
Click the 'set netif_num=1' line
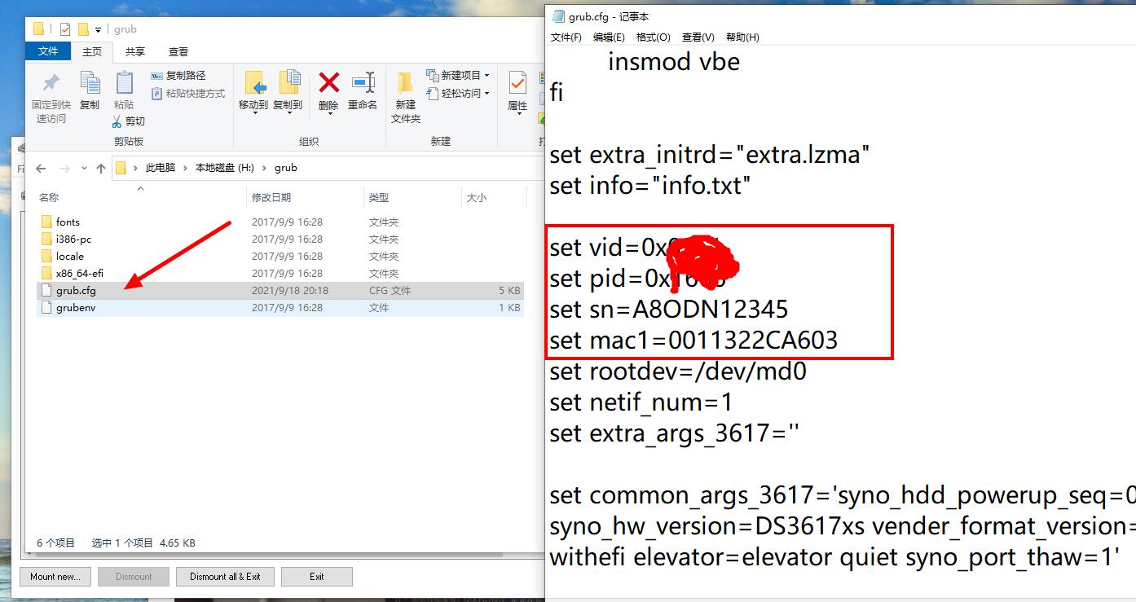click(x=641, y=402)
